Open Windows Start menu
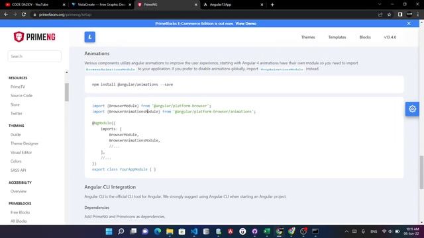Viewport: 424px width, 238px height. pyautogui.click(x=109, y=231)
